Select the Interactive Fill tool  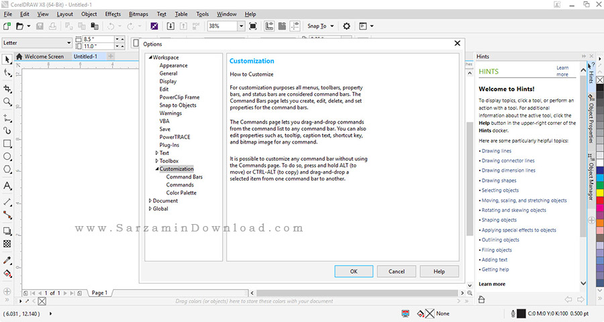7,274
